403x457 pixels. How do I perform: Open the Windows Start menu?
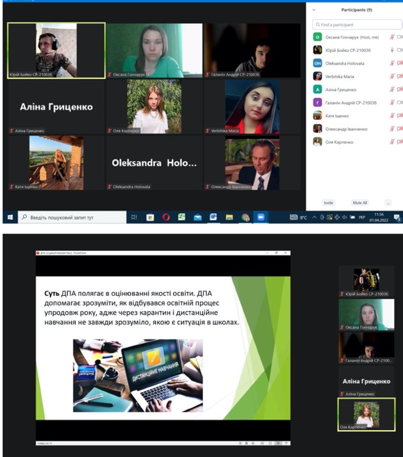[x=10, y=218]
